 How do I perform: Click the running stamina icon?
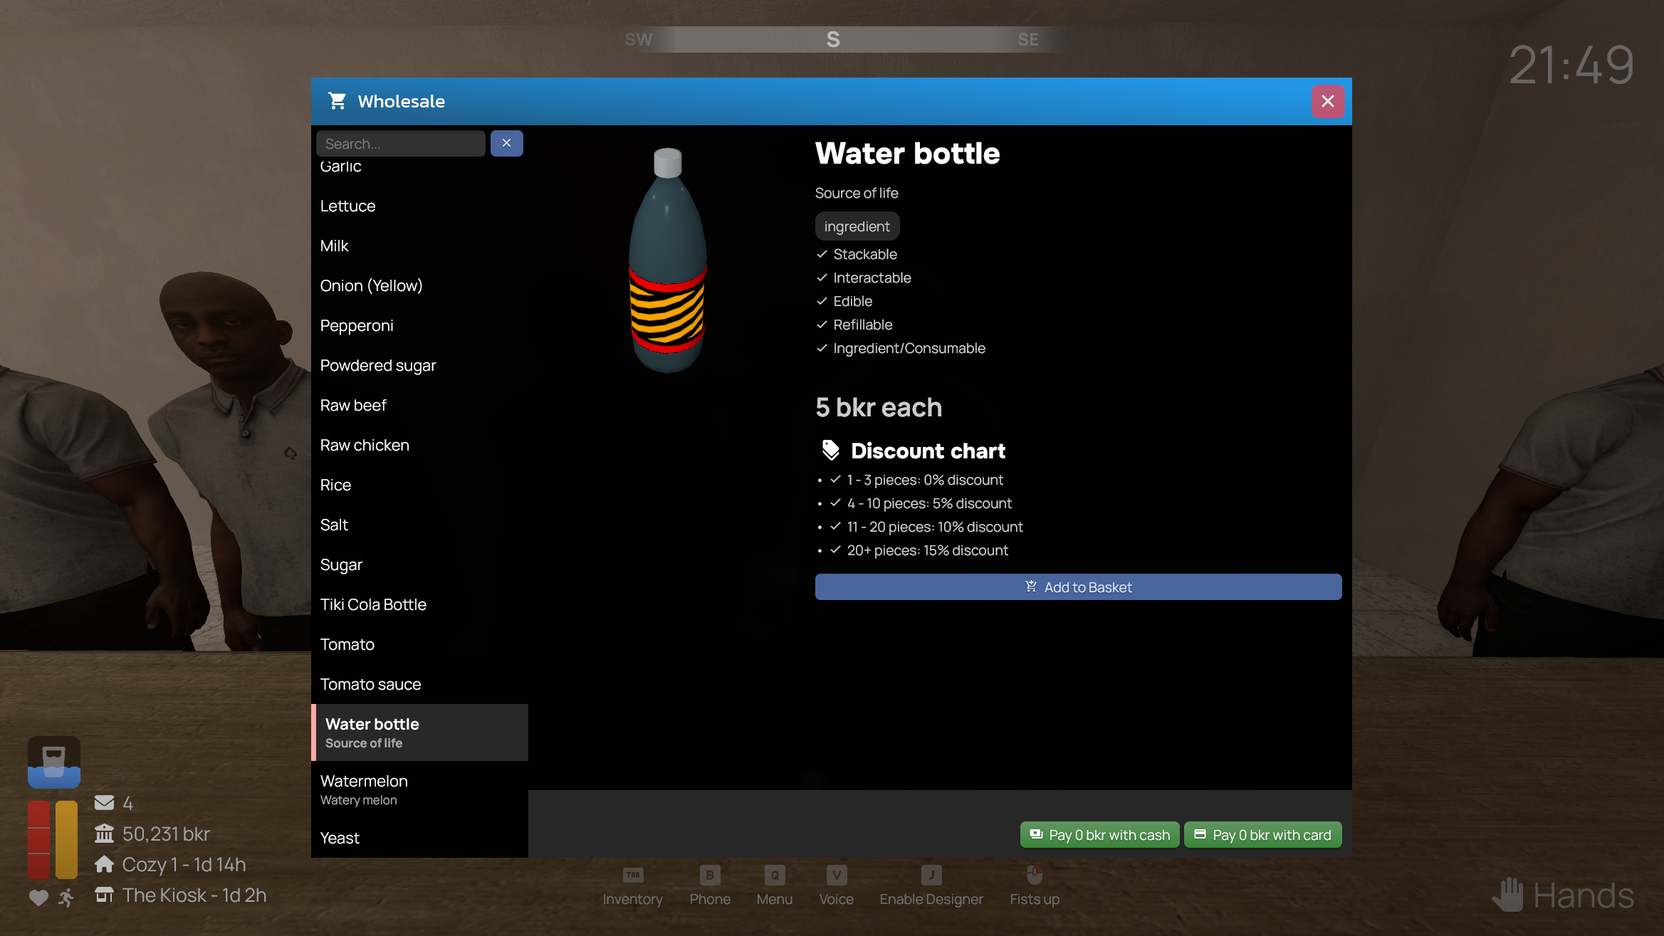click(66, 898)
